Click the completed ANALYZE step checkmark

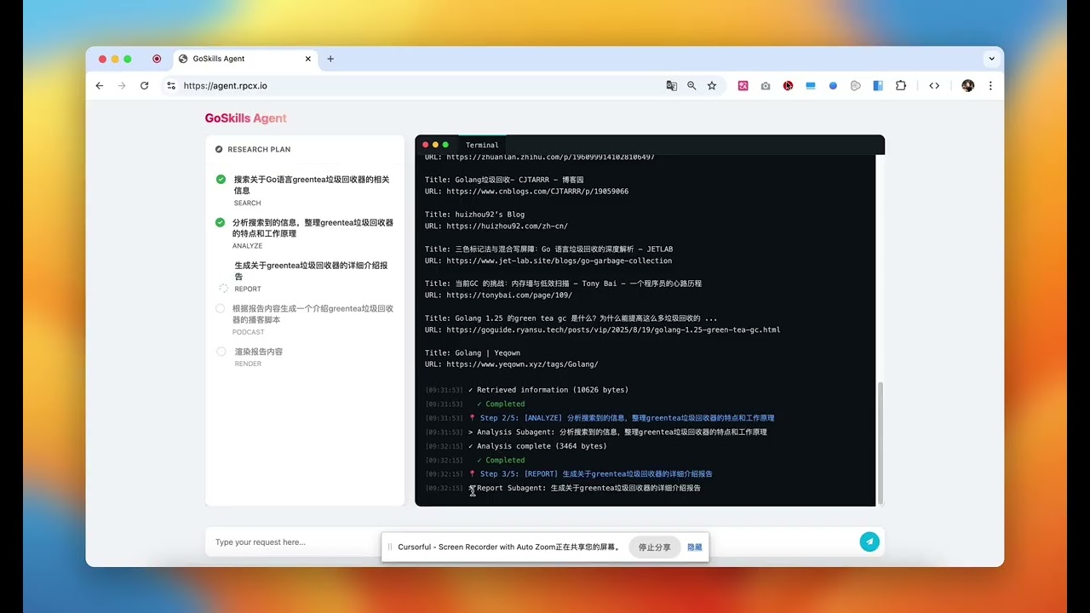[x=221, y=222]
